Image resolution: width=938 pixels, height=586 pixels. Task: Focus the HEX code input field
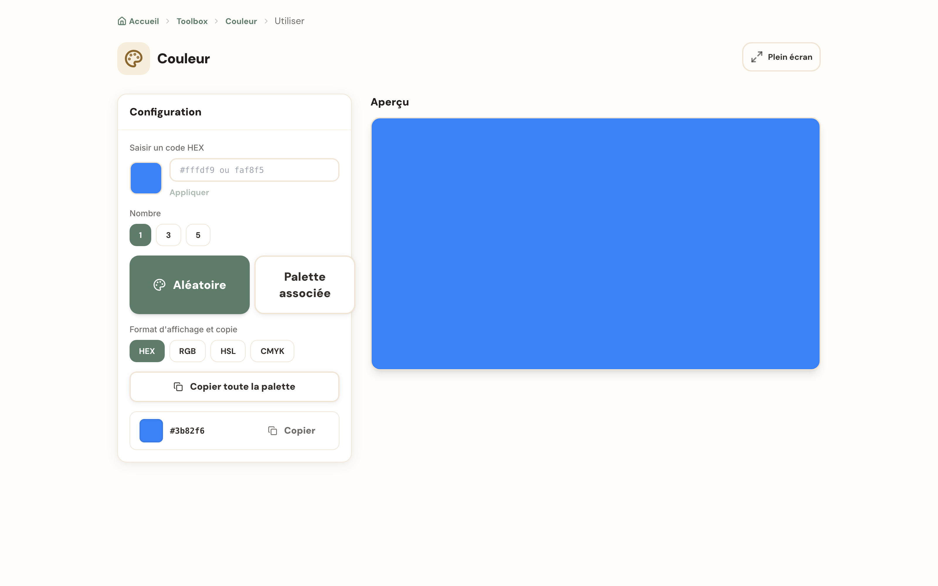[254, 170]
